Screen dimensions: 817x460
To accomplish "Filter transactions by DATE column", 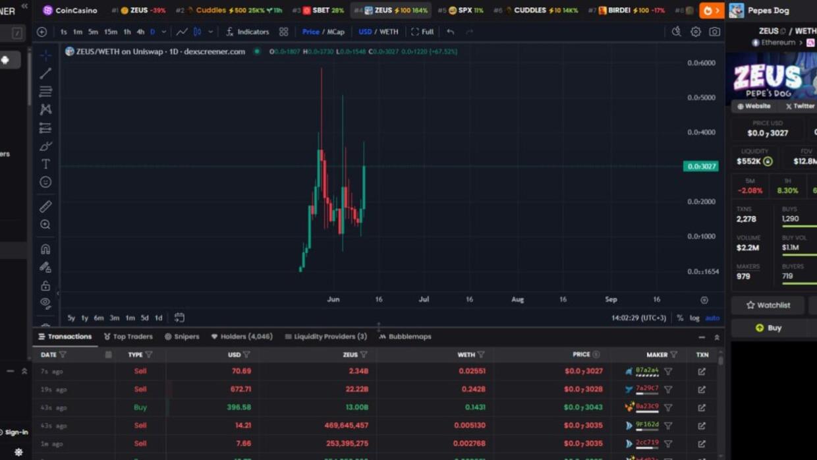I will (63, 355).
